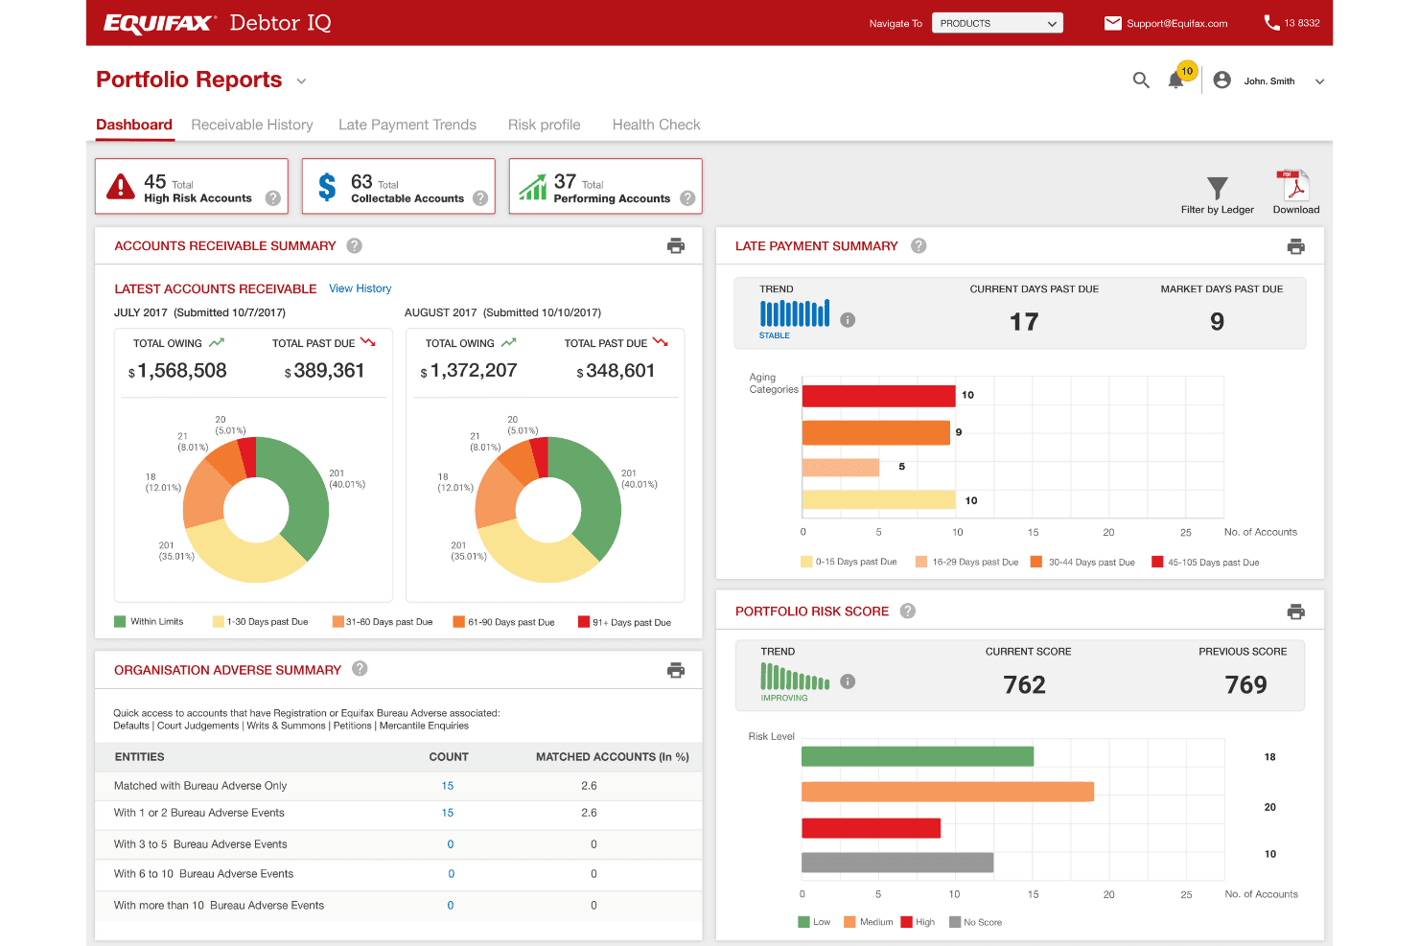Switch to the Receivable History tab

(252, 125)
